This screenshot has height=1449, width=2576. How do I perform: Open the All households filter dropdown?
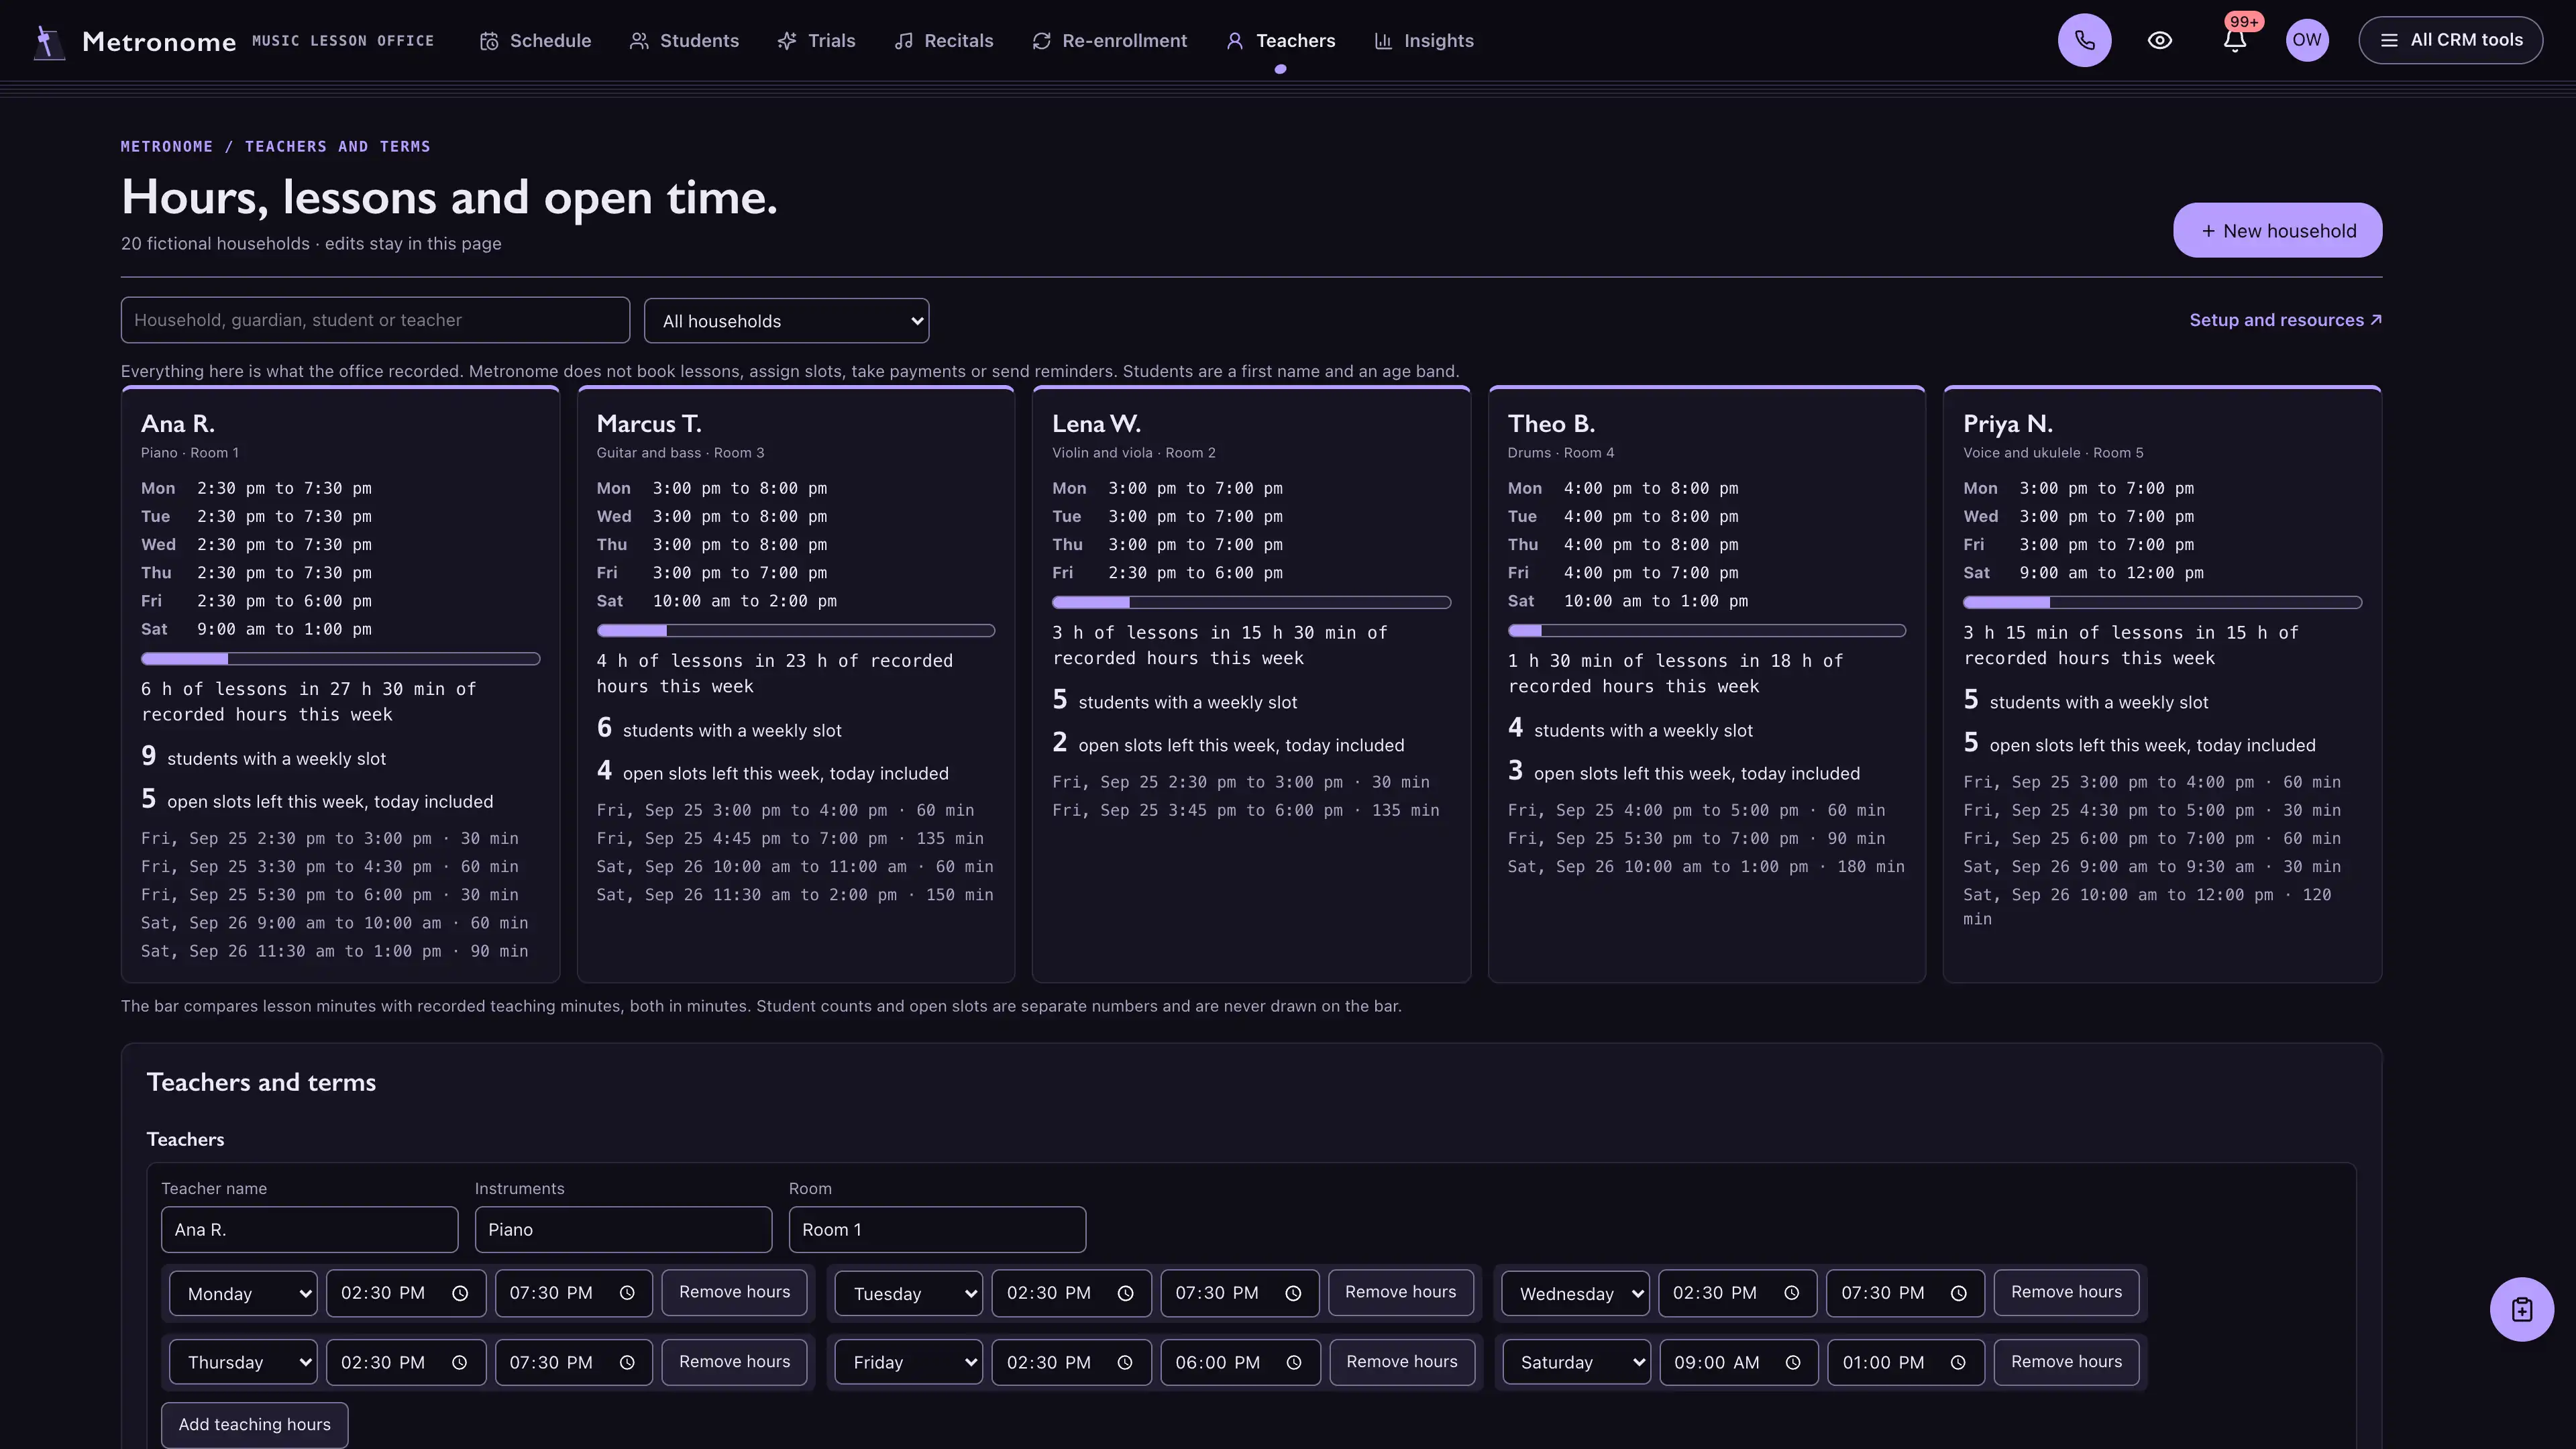click(x=787, y=321)
